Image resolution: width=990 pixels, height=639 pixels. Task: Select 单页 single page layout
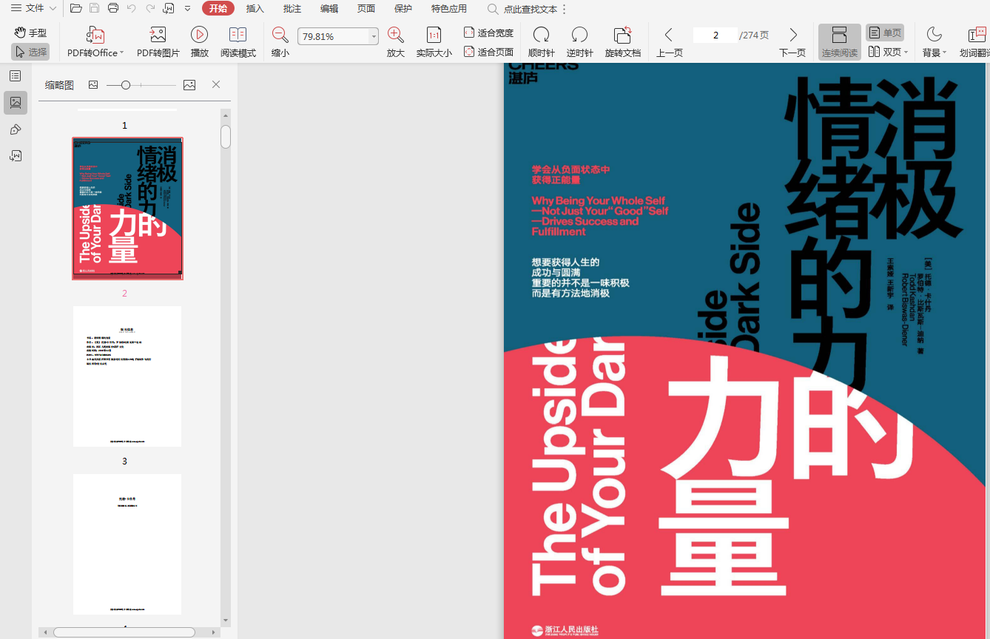tap(885, 33)
